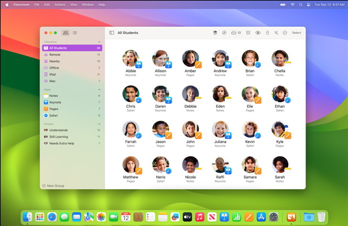The width and height of the screenshot is (348, 226).
Task: Collapse the Apps section chevron
Action: click(x=99, y=89)
